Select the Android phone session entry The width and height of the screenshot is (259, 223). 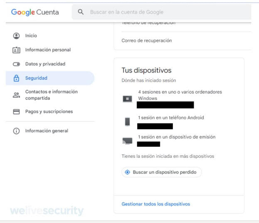pyautogui.click(x=171, y=118)
